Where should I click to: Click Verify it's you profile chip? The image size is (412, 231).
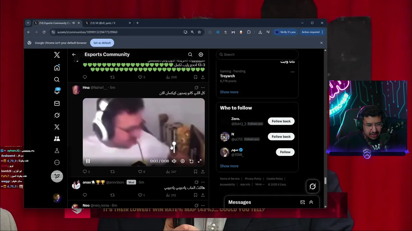(x=285, y=32)
